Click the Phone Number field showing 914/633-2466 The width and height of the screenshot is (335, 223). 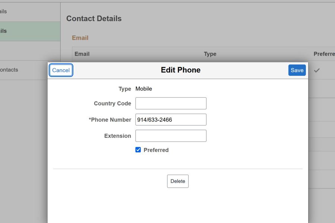pos(170,119)
